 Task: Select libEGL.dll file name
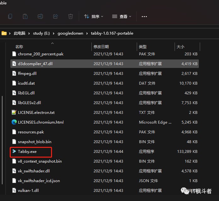pos(26,93)
